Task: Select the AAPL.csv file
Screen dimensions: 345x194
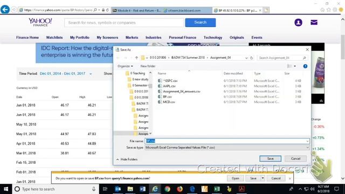Action: coord(169,86)
